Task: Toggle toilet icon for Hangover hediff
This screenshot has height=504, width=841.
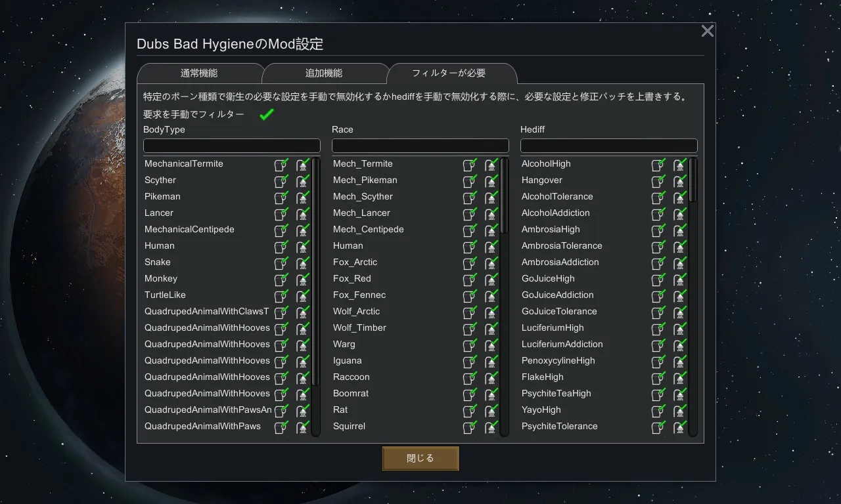Action: pos(658,181)
